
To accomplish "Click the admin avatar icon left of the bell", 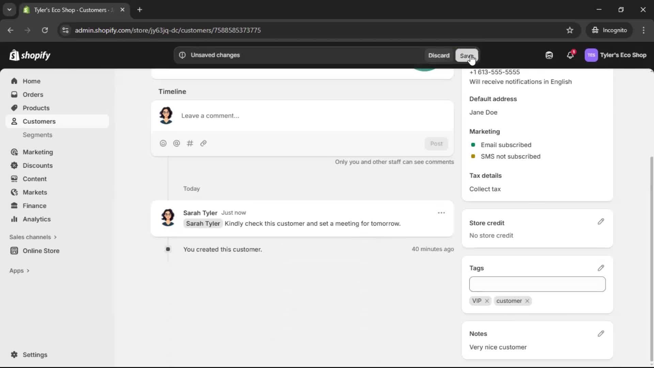I will pos(549,55).
